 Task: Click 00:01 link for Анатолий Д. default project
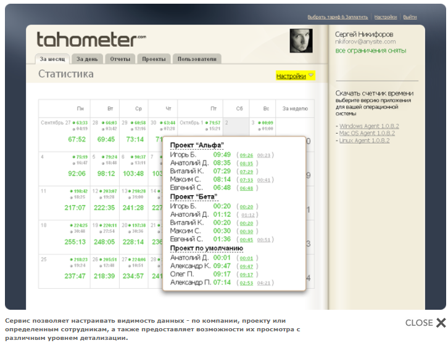pos(246,258)
